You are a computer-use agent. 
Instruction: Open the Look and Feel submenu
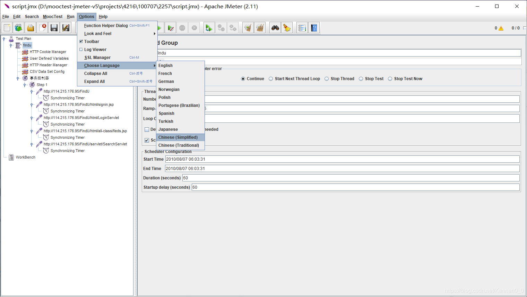(x=117, y=34)
